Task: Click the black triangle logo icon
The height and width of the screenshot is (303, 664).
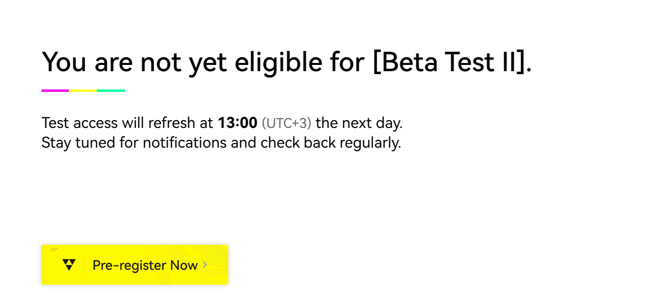Action: point(69,265)
